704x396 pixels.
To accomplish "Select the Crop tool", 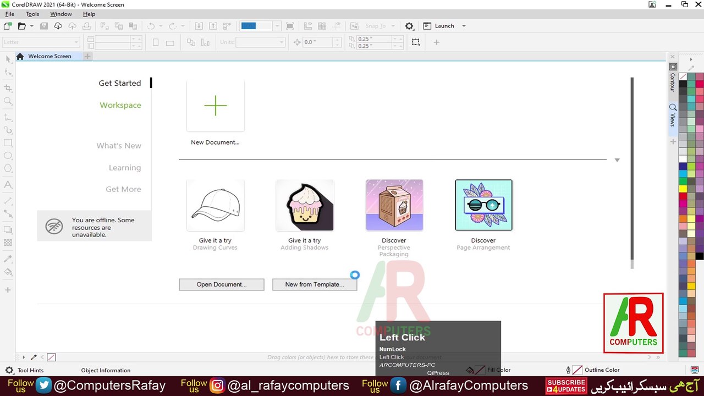I will coord(8,87).
